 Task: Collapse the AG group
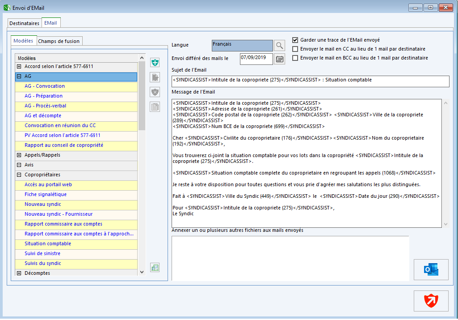click(x=19, y=77)
